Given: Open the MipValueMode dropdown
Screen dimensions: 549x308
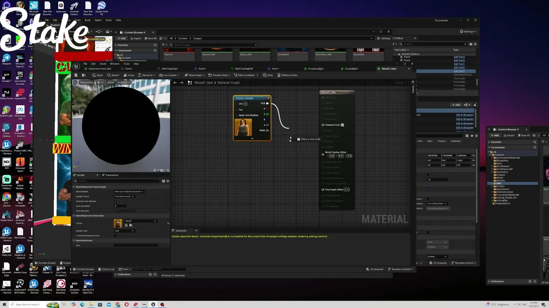Looking at the screenshot, I should [129, 192].
